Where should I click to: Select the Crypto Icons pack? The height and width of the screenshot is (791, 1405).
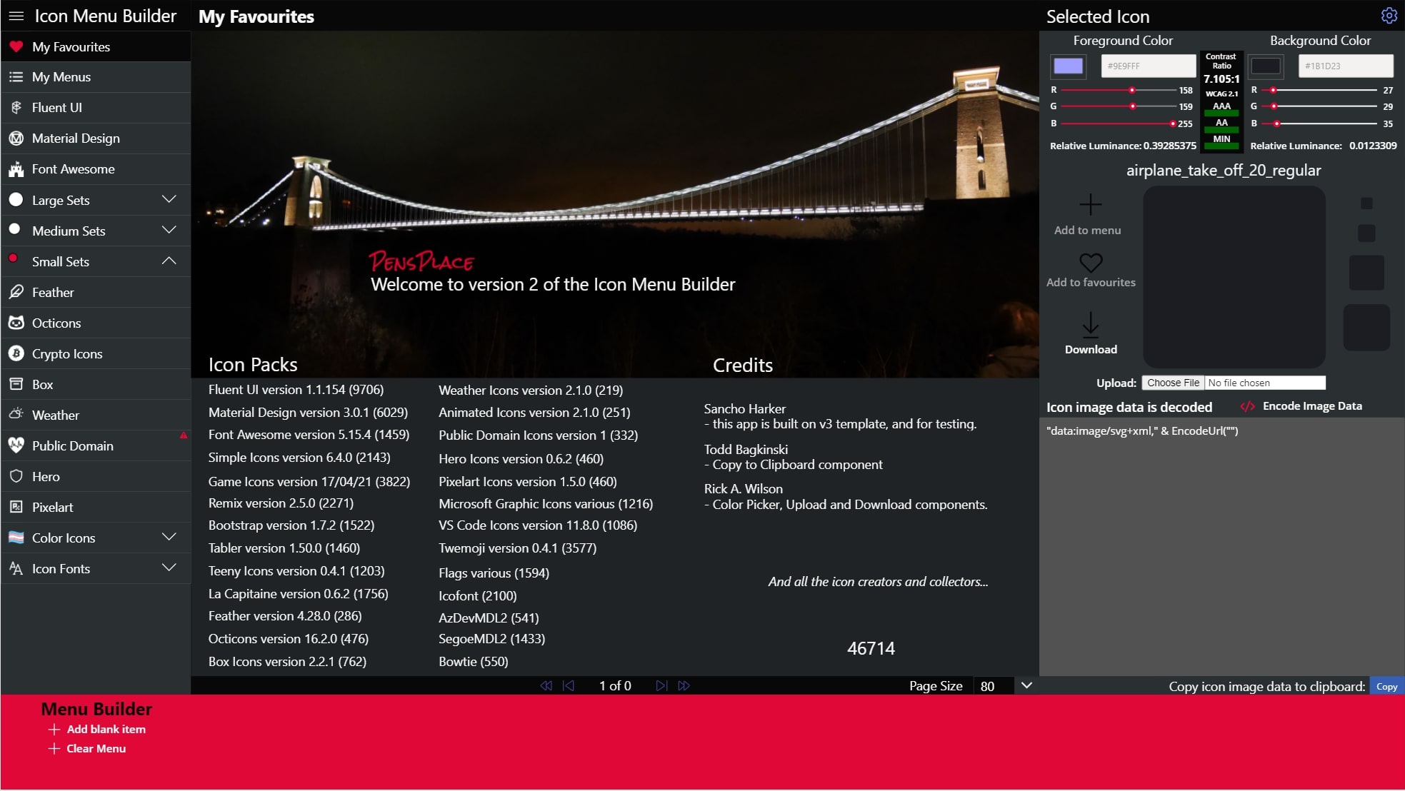(x=67, y=353)
